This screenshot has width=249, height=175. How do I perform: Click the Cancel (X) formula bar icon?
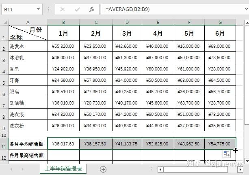[63, 9]
